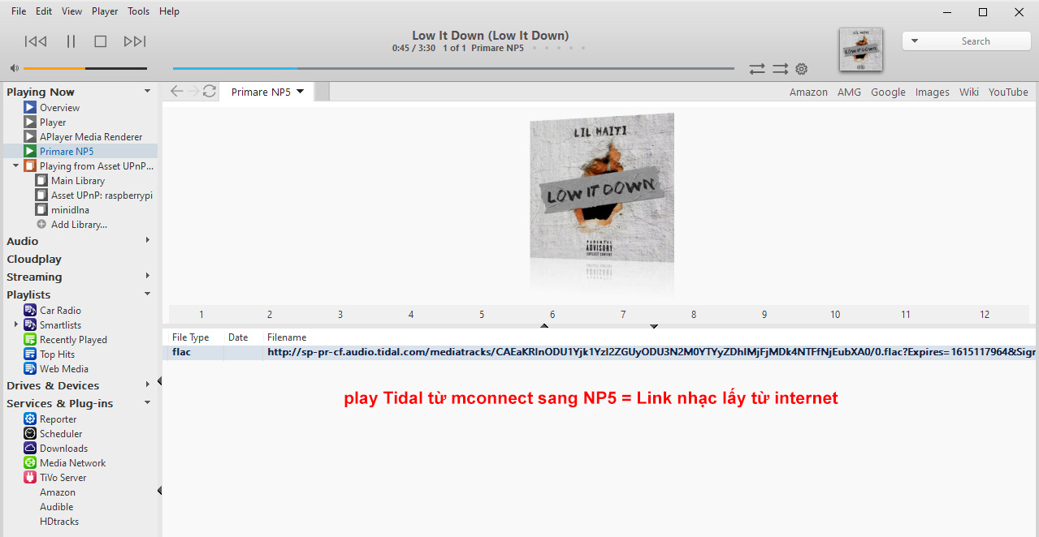Open Audible service entry

click(x=56, y=507)
